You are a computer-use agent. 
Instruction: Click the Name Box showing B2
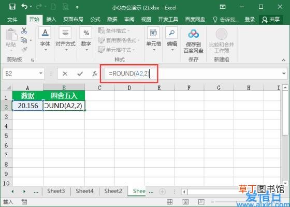pyautogui.click(x=20, y=73)
